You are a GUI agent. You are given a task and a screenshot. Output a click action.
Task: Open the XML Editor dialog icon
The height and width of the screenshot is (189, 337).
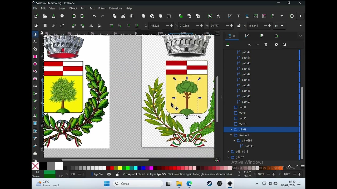coord(256,16)
